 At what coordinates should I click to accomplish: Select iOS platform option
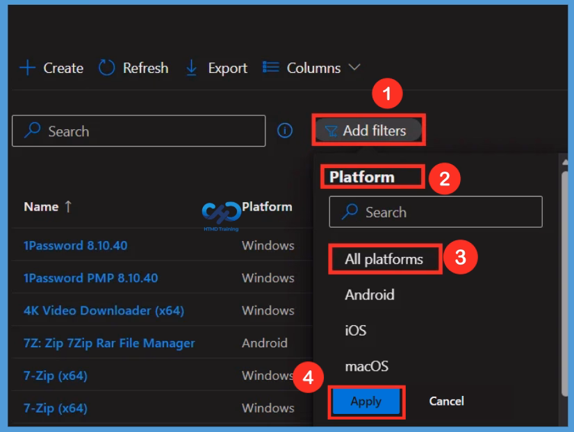pos(356,331)
